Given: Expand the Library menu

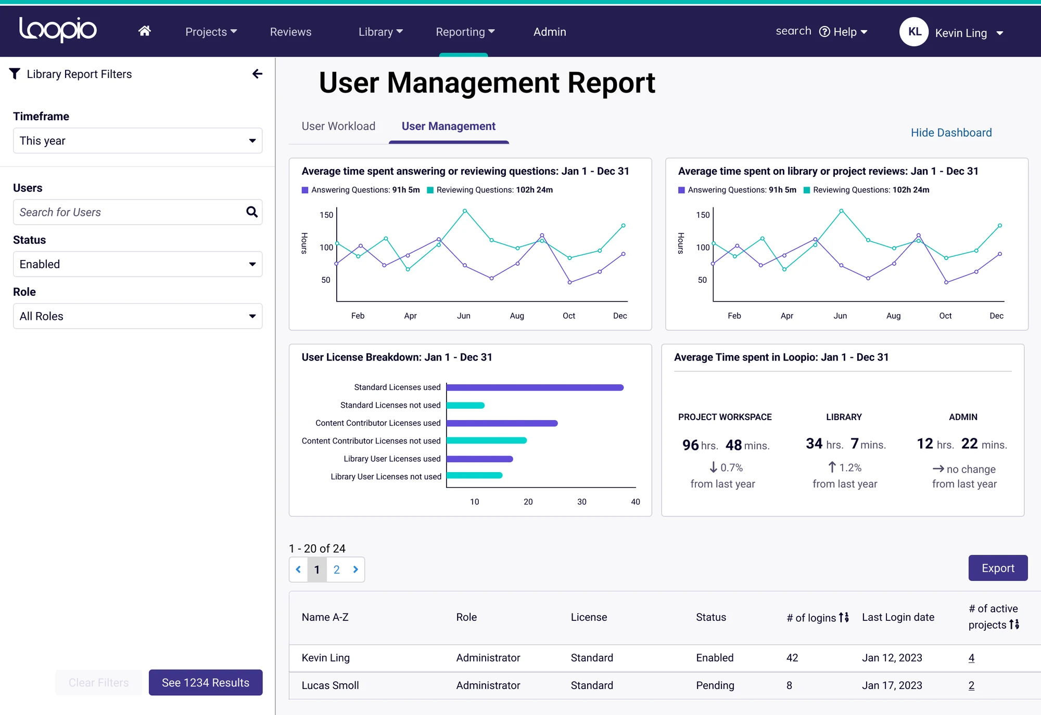Looking at the screenshot, I should click(380, 32).
